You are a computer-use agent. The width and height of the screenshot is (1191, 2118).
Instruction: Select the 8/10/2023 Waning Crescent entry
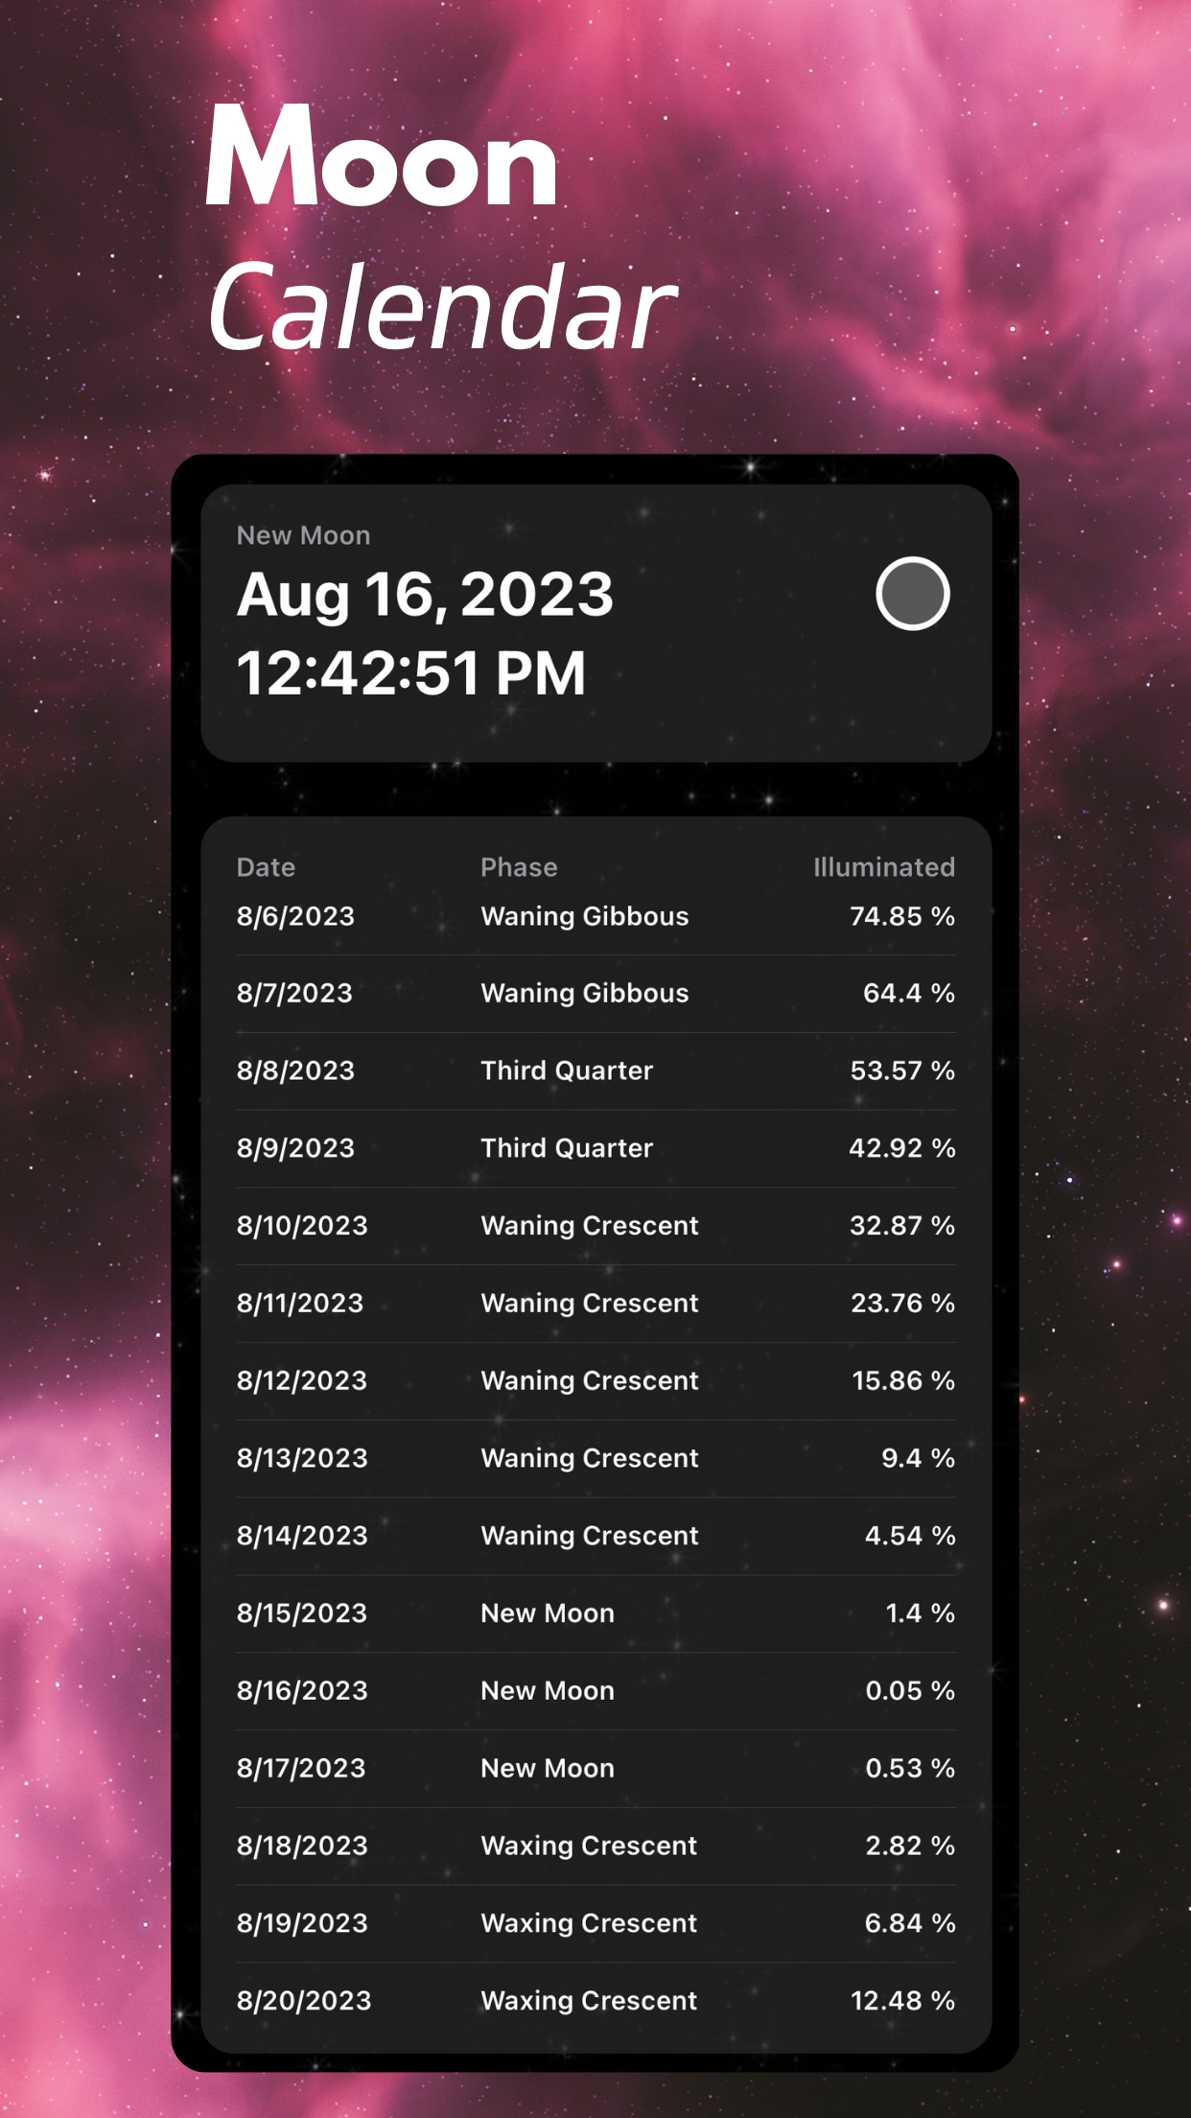click(x=595, y=1226)
